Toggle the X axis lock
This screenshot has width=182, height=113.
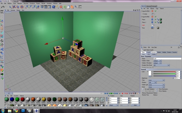click(27, 7)
